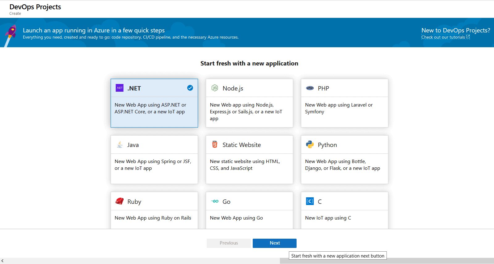Go to the Next step

pos(275,243)
